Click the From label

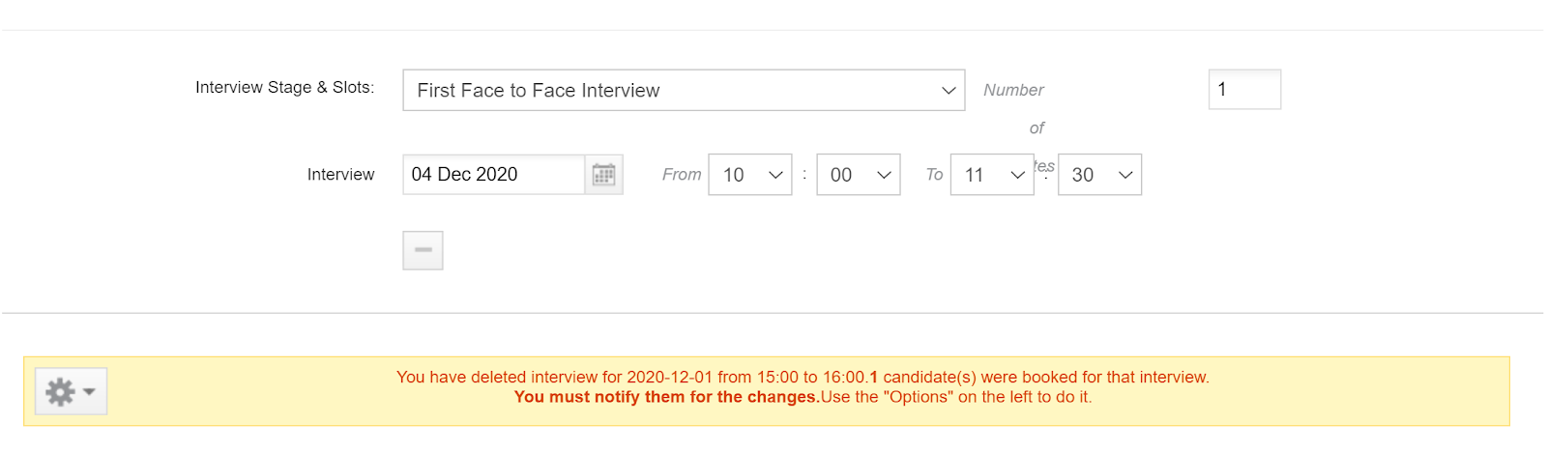pyautogui.click(x=682, y=175)
